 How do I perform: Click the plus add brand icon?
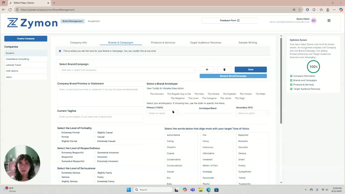click(x=207, y=70)
